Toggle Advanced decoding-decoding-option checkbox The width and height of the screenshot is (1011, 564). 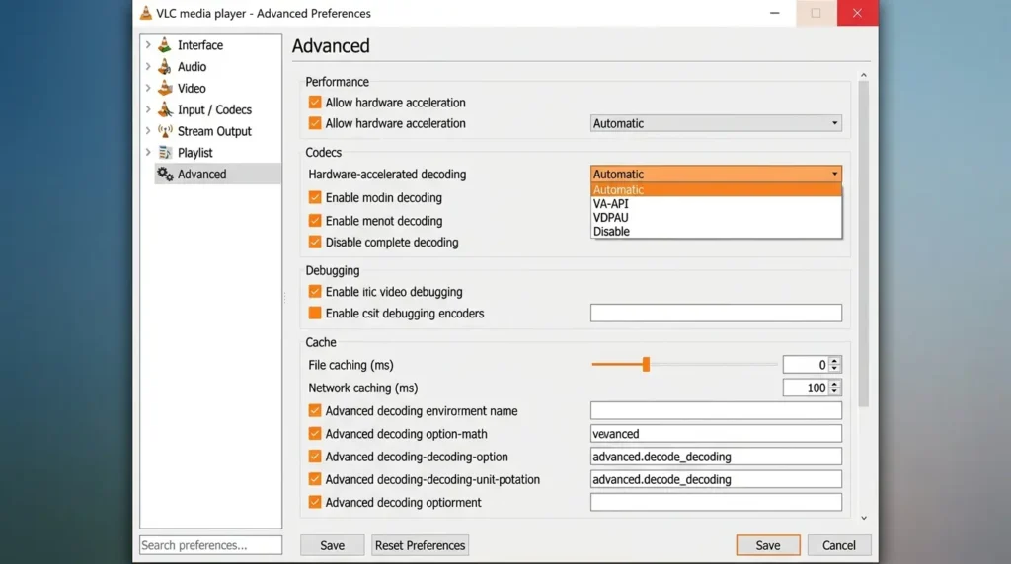(x=315, y=456)
